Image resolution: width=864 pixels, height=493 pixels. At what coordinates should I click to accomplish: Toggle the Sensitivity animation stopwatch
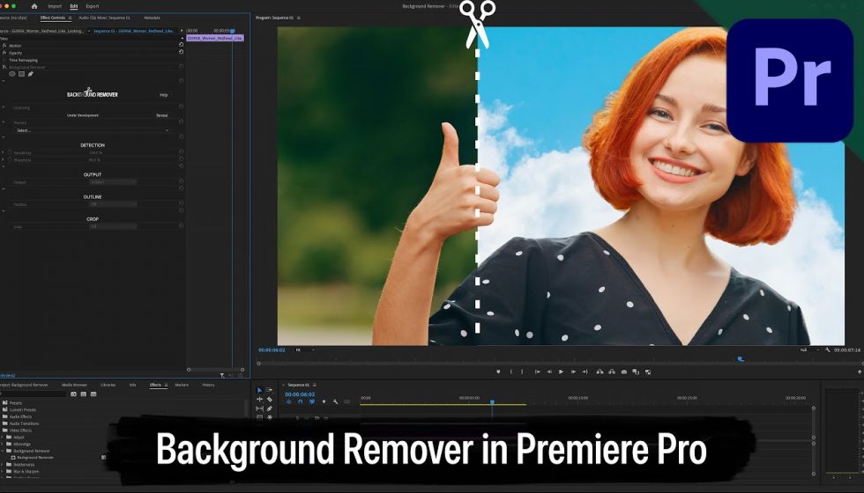tap(10, 152)
